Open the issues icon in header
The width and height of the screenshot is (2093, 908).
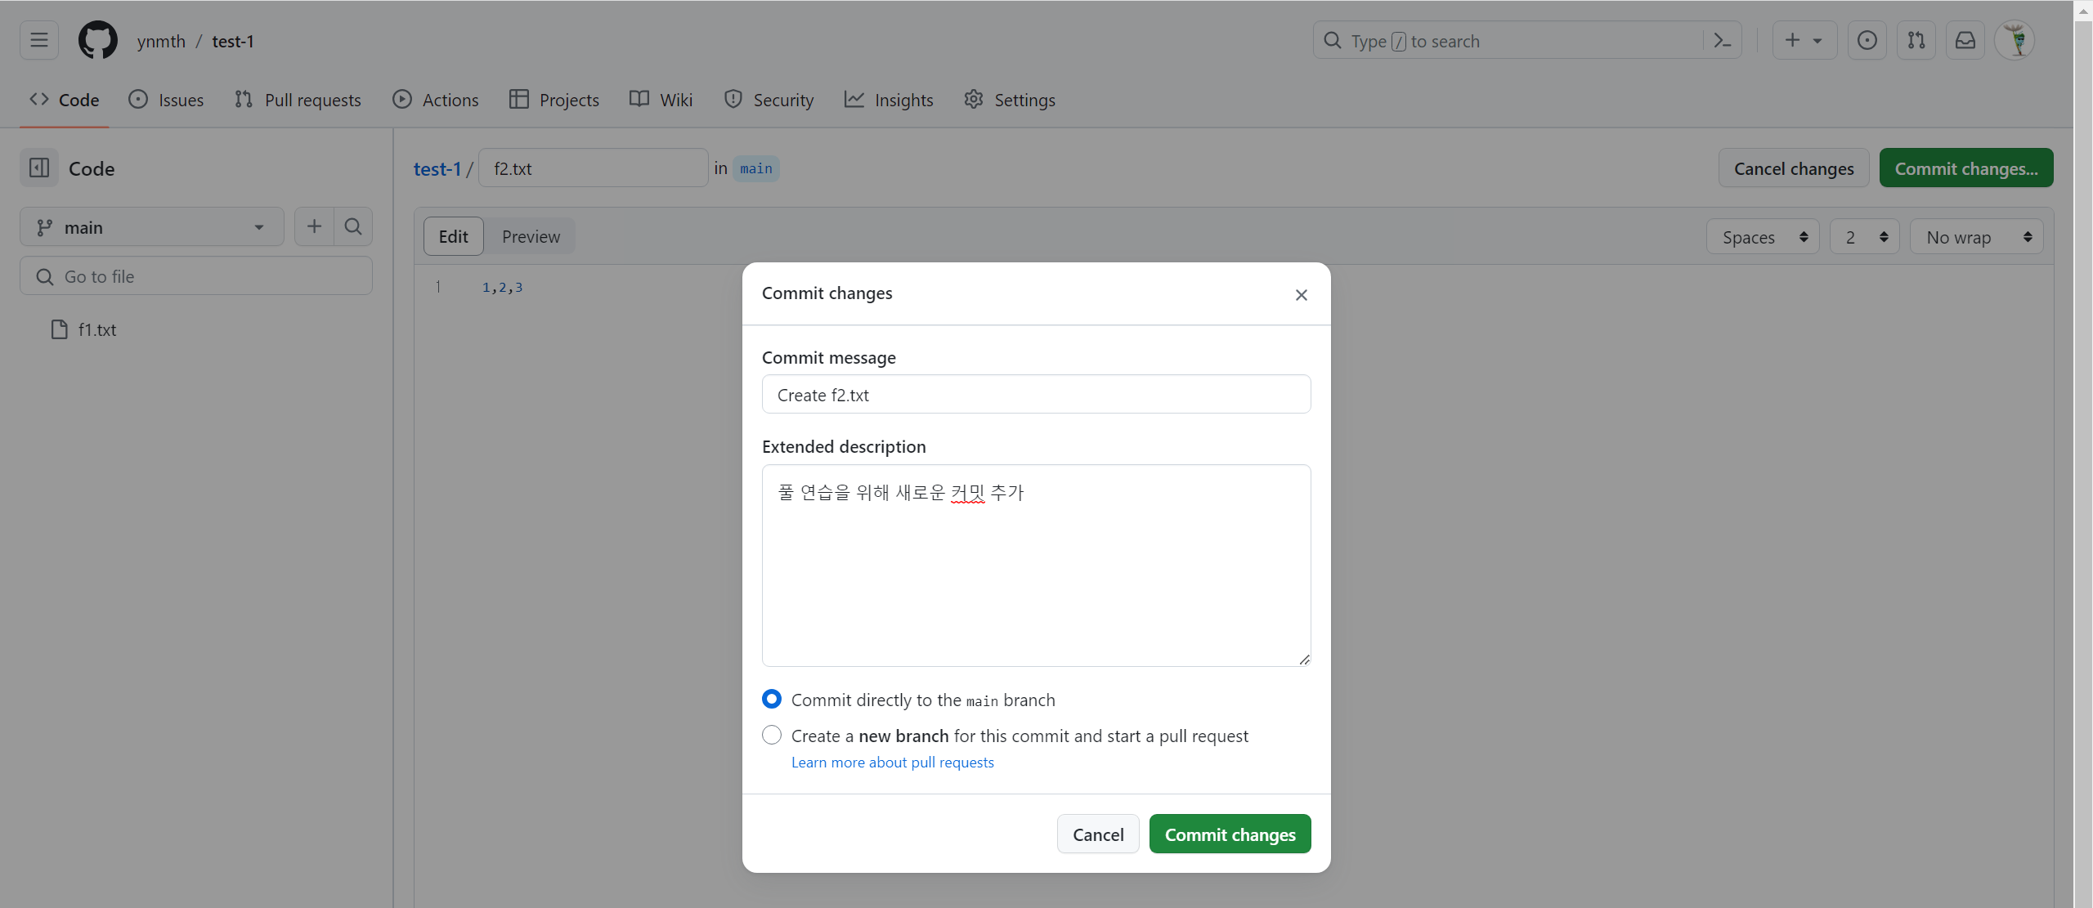[x=1867, y=40]
